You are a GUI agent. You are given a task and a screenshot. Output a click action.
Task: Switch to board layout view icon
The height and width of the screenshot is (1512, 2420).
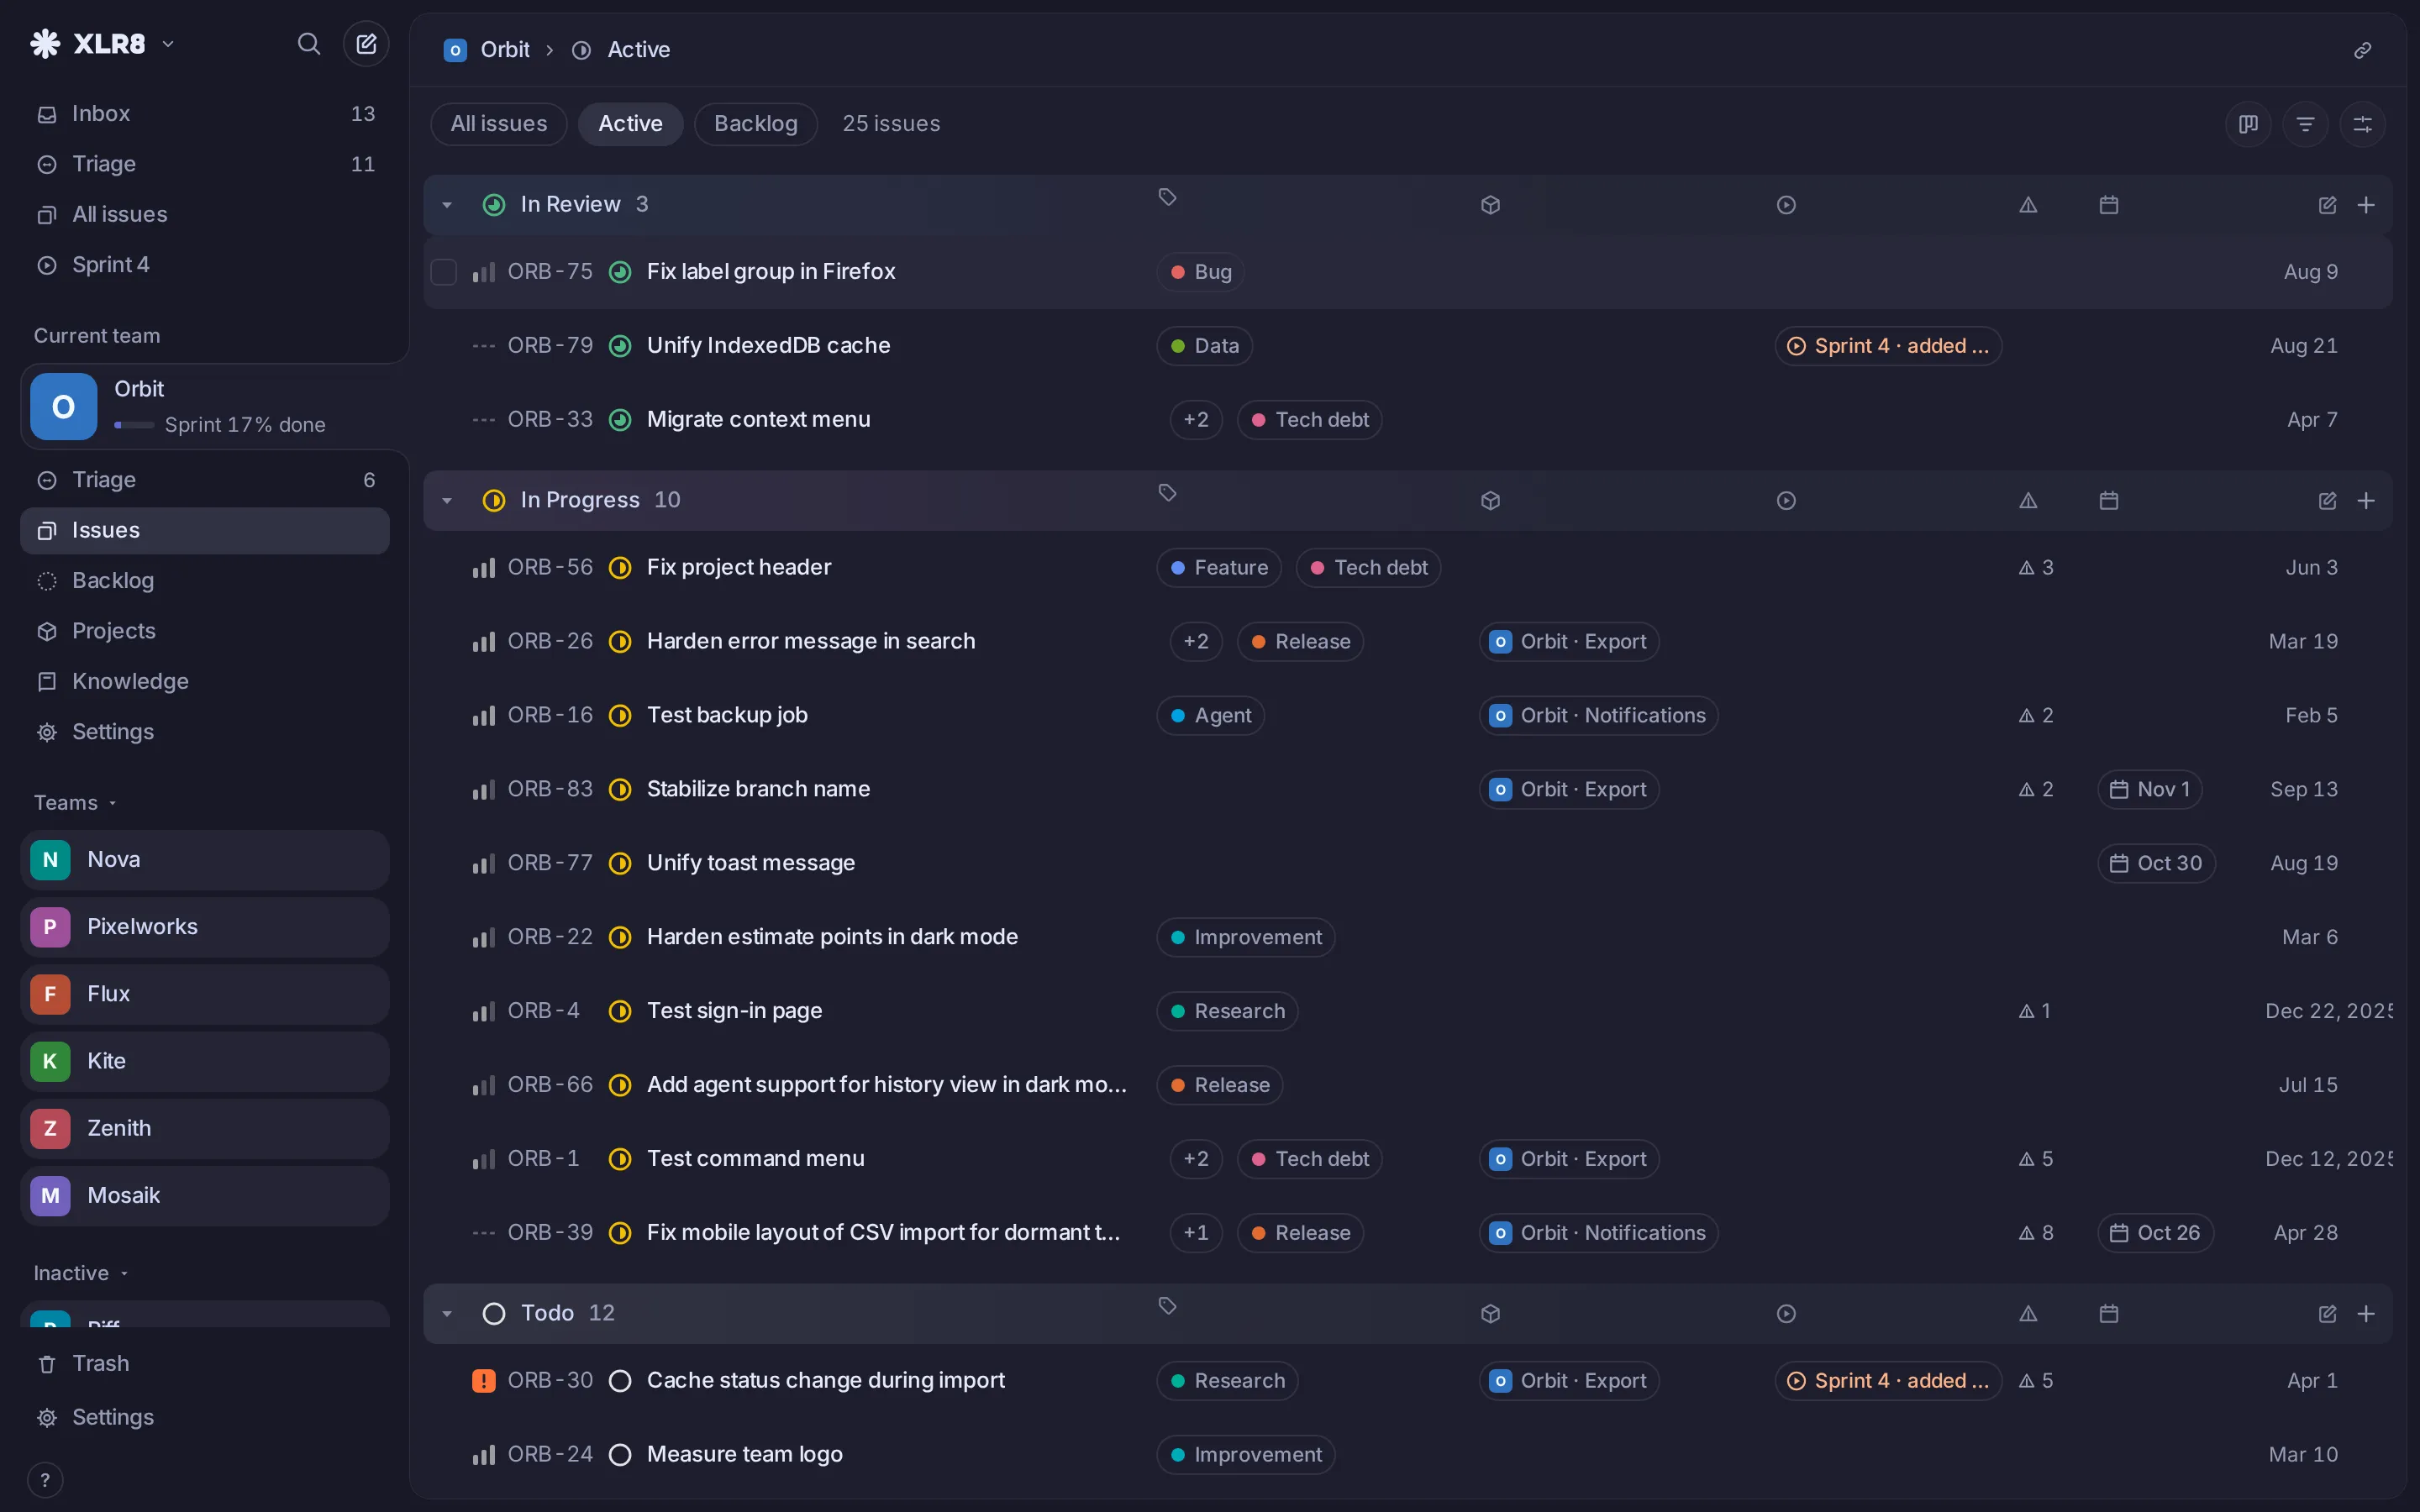point(2248,124)
